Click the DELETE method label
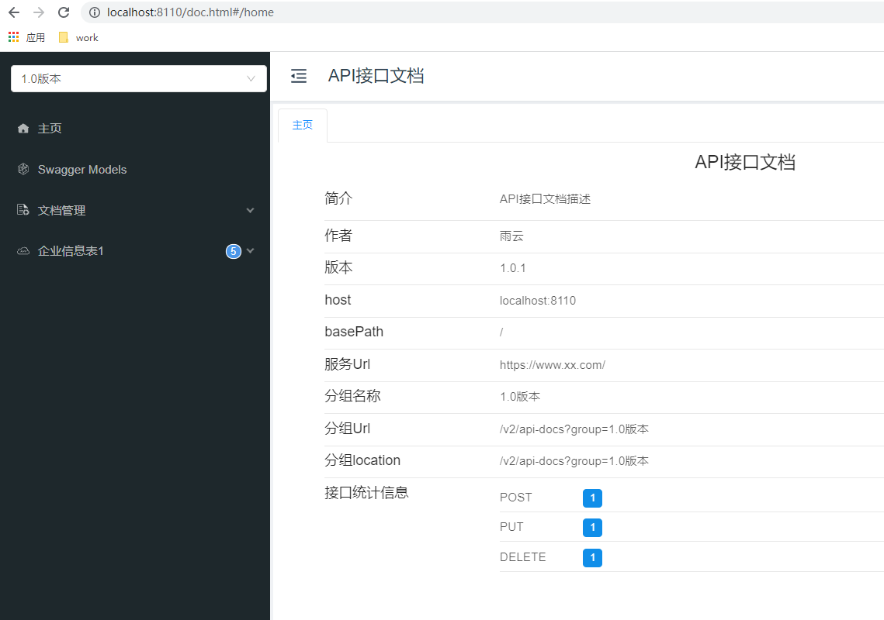This screenshot has height=620, width=884. 522,557
